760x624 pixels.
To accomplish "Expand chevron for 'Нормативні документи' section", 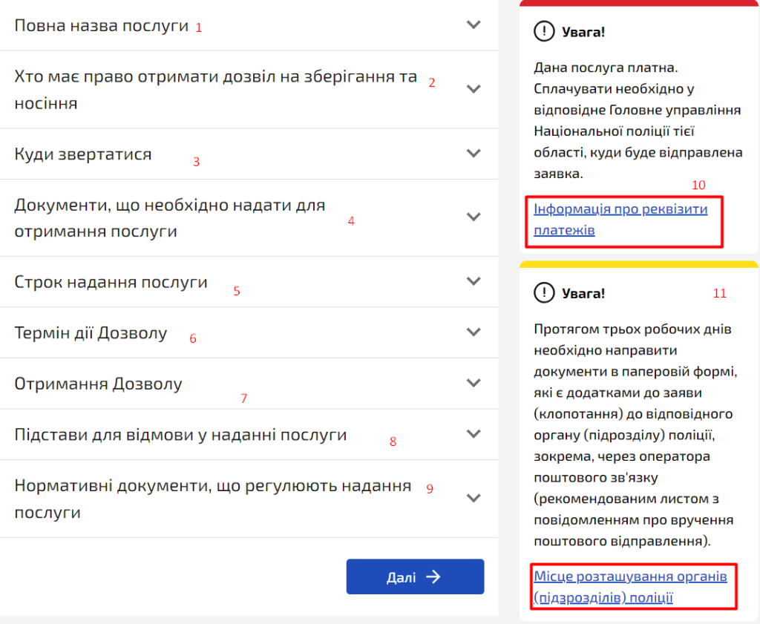I will (x=474, y=499).
